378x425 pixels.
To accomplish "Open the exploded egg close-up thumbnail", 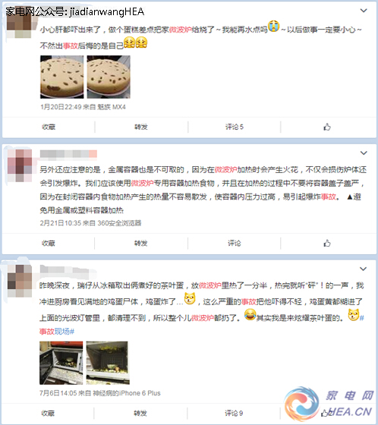I will (x=108, y=363).
